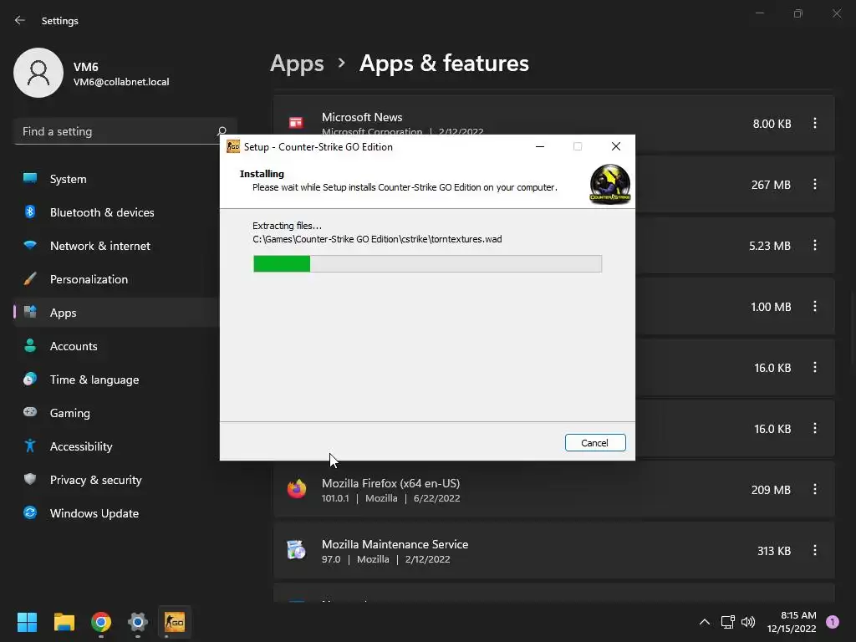Cancel the Counter-Strike GO Edition installation
The height and width of the screenshot is (642, 856).
tap(595, 443)
